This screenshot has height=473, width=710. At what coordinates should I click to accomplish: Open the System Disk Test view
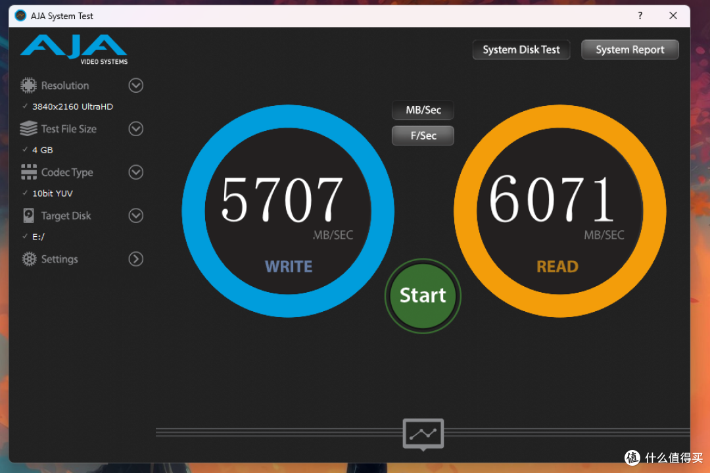(521, 50)
